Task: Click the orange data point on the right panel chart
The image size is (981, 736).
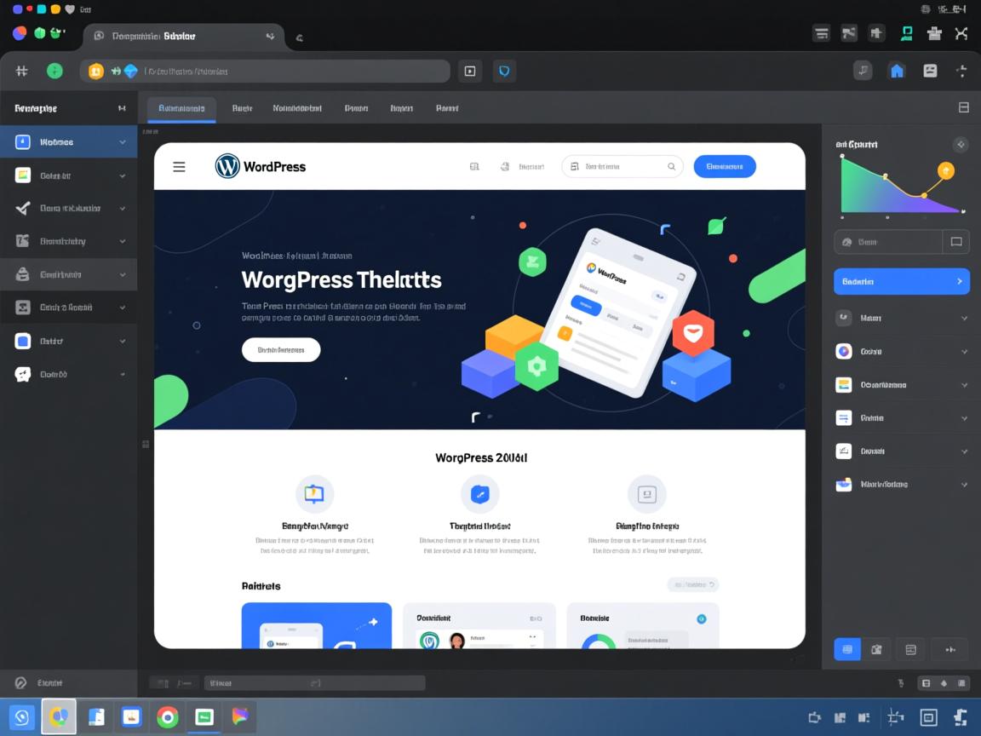Action: click(945, 171)
